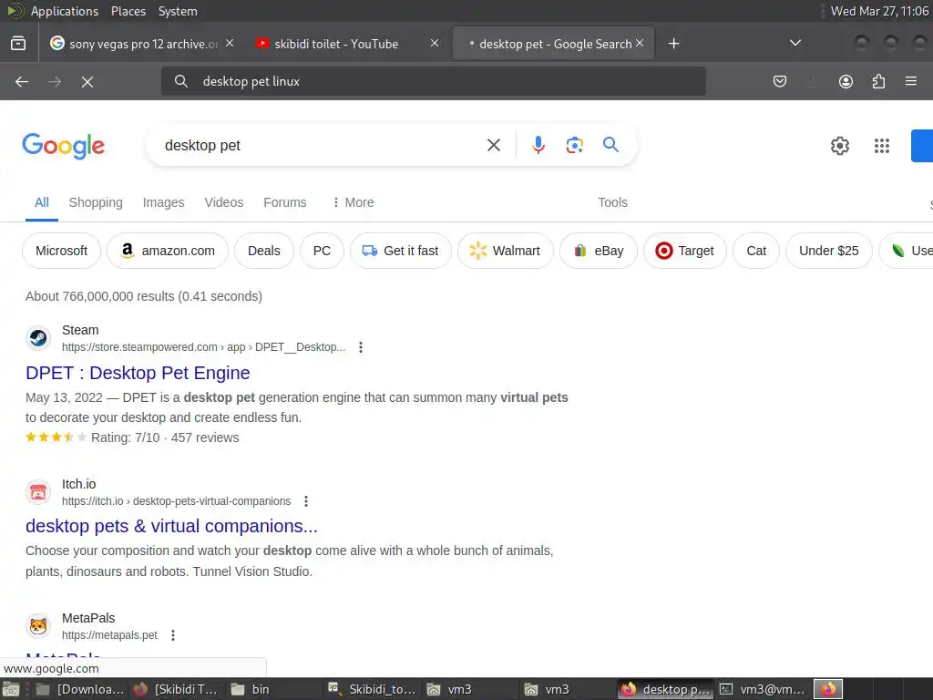The image size is (933, 700).
Task: Apply the Deals filter chip
Action: tap(263, 251)
